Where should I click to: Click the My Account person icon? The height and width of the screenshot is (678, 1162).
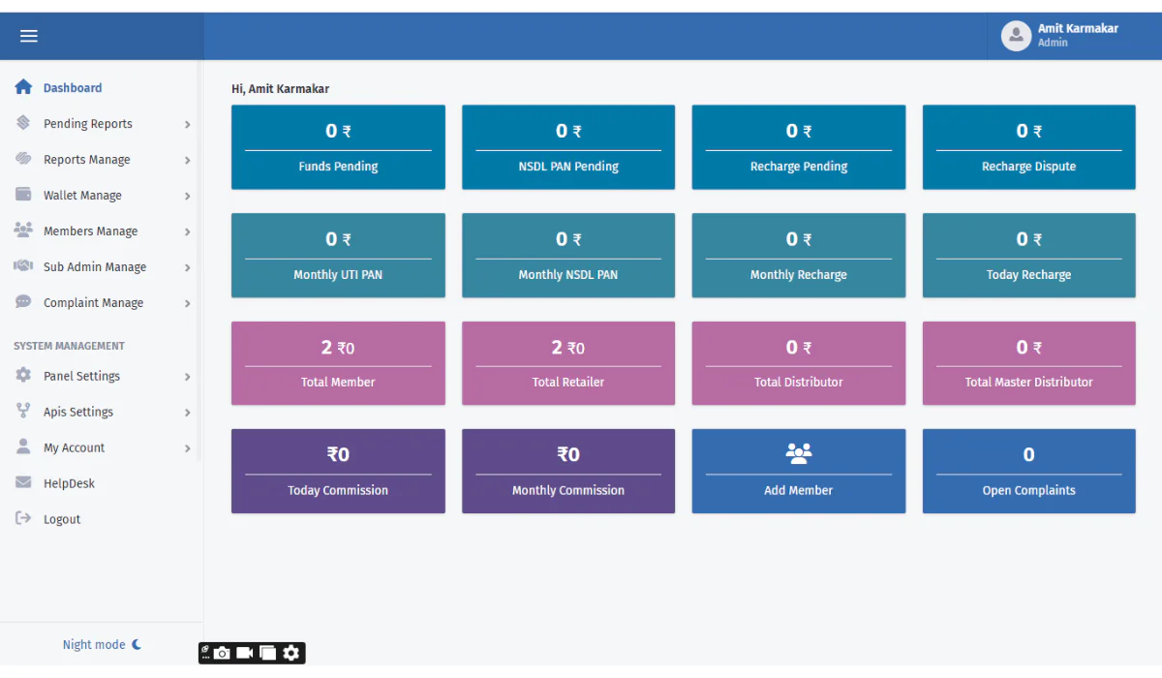click(23, 447)
